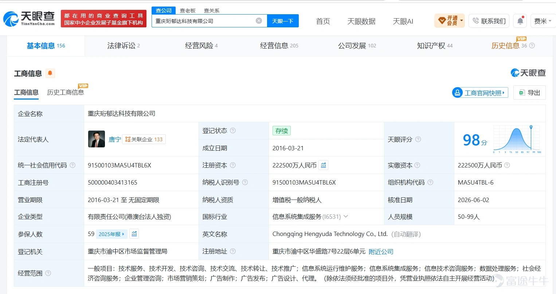556x294 pixels.
Task: Click the help icon after 222500万人民币 paid-in value
Action: click(x=507, y=165)
